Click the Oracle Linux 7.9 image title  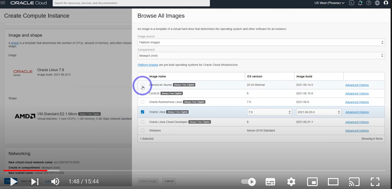pyautogui.click(x=51, y=70)
